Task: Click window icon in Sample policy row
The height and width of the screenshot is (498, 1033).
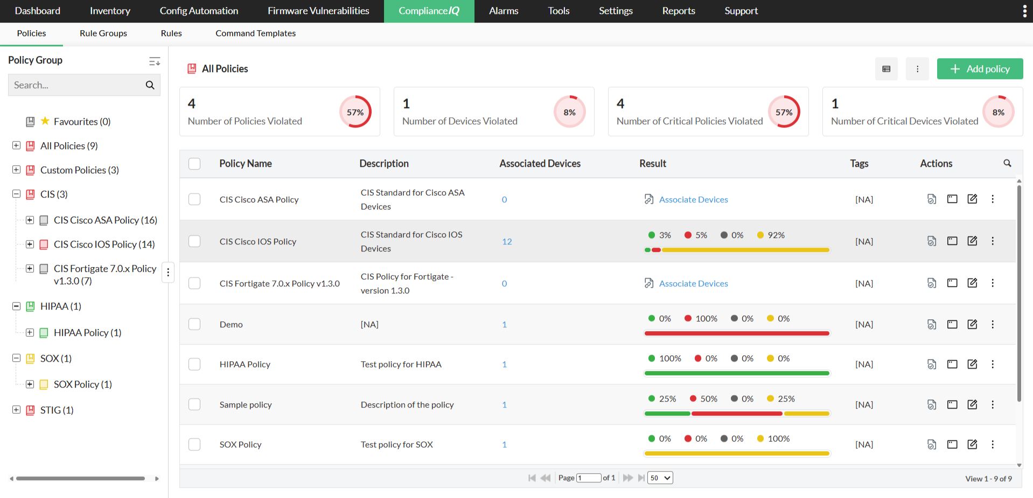Action: click(952, 404)
